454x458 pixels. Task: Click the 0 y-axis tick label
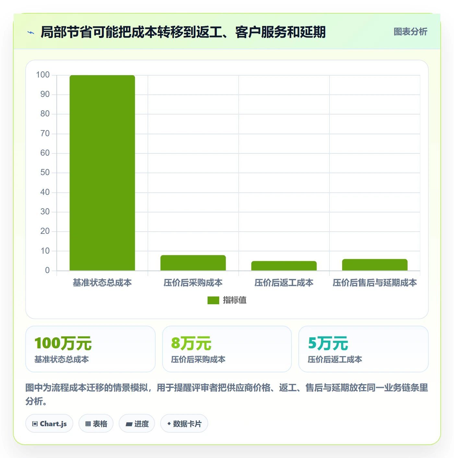(47, 271)
